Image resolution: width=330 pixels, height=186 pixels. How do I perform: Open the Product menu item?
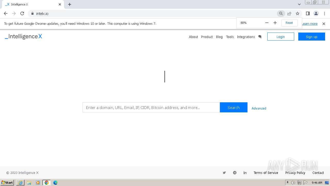tap(207, 37)
